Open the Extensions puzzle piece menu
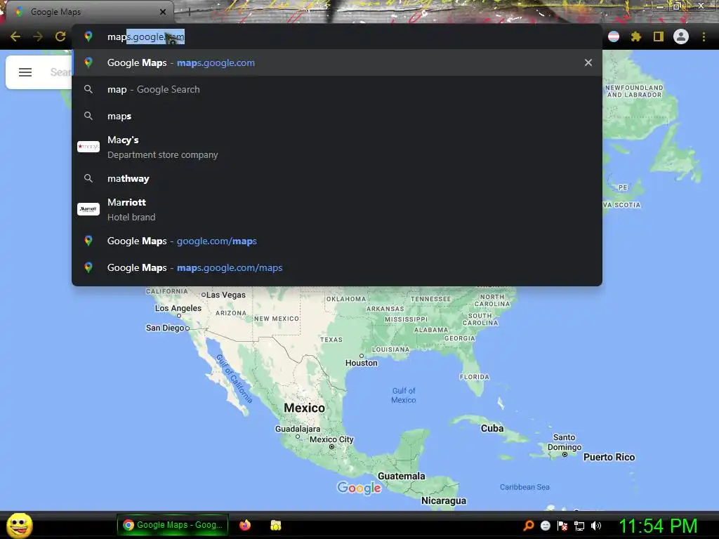 point(636,36)
